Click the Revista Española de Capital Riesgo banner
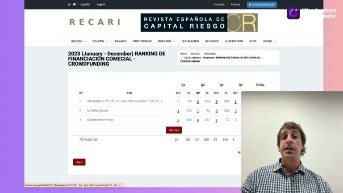This screenshot has height=193, width=343. pyautogui.click(x=199, y=22)
